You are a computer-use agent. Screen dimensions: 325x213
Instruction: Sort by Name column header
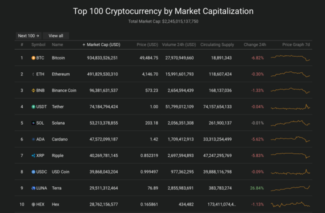[x=57, y=45]
